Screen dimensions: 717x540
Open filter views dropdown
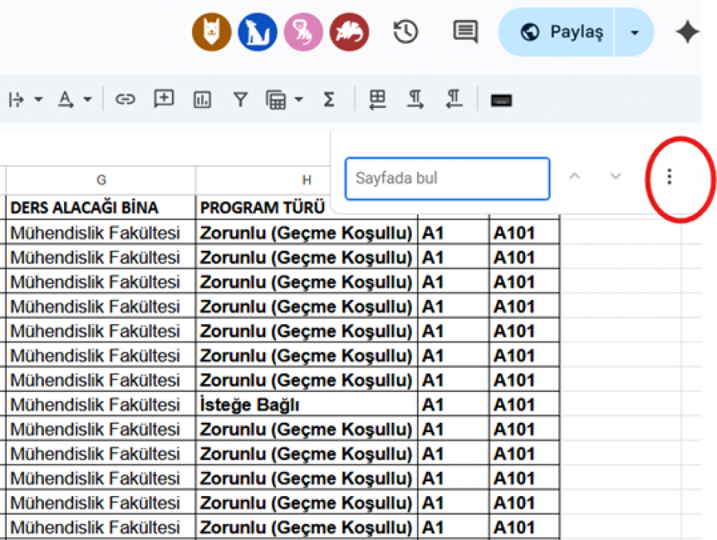click(298, 100)
